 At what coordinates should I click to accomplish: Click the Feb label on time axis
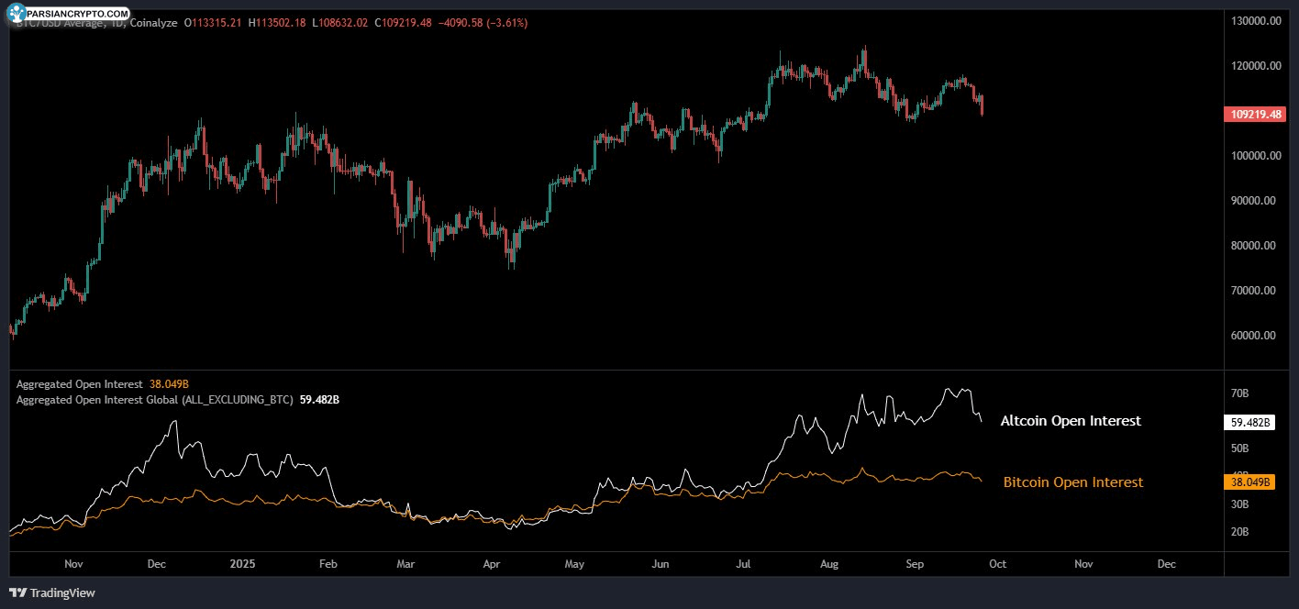click(x=328, y=564)
